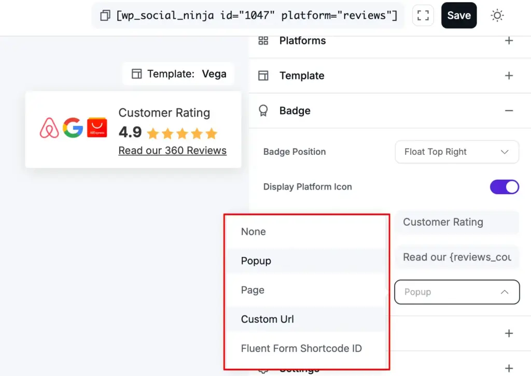Click the copy shortcode icon
Image resolution: width=531 pixels, height=376 pixels.
coord(105,16)
